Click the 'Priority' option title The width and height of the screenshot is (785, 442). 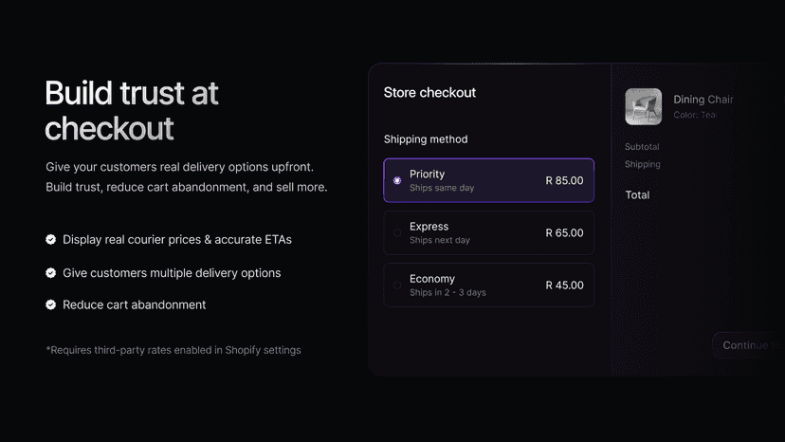point(427,174)
